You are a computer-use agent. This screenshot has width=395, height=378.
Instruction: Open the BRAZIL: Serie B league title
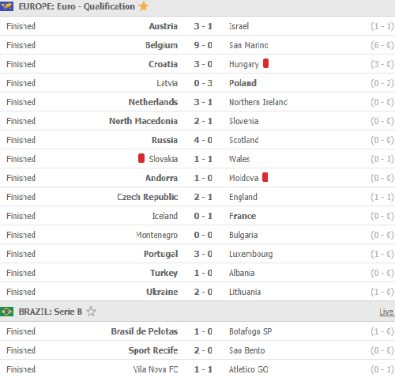51,312
